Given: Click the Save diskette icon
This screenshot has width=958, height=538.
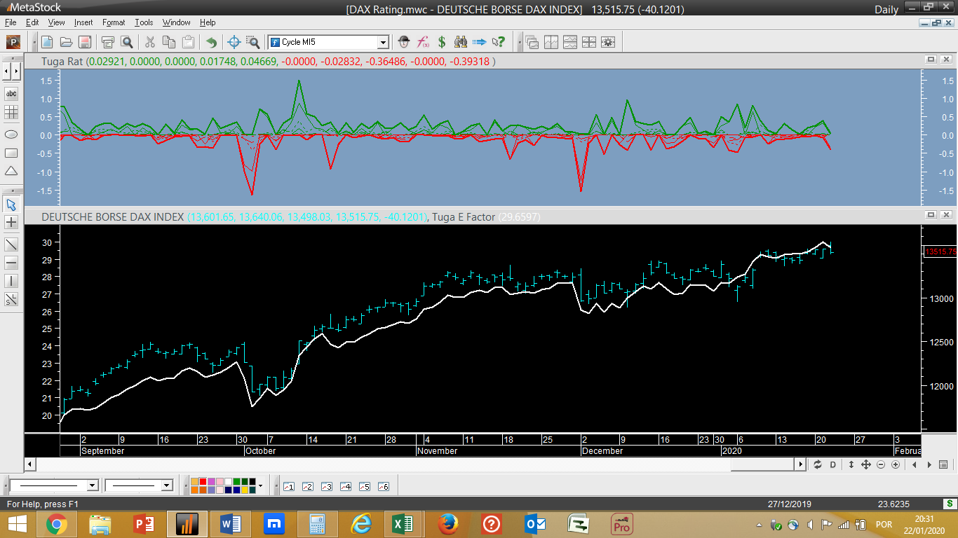Looking at the screenshot, I should click(x=85, y=42).
